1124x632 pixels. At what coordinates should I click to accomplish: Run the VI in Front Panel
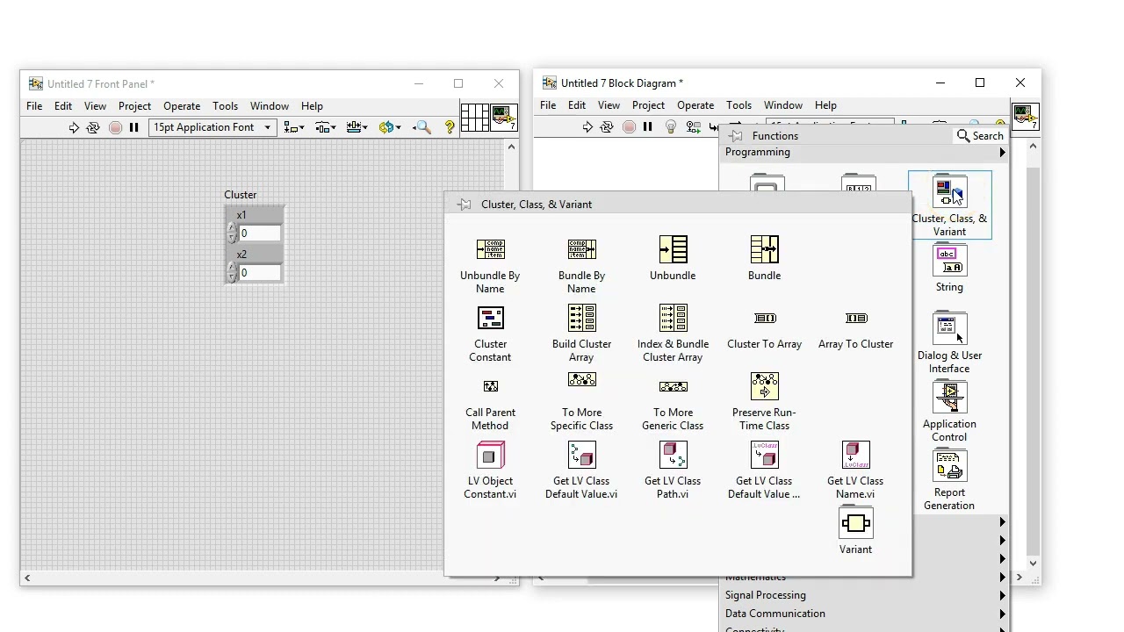point(74,127)
